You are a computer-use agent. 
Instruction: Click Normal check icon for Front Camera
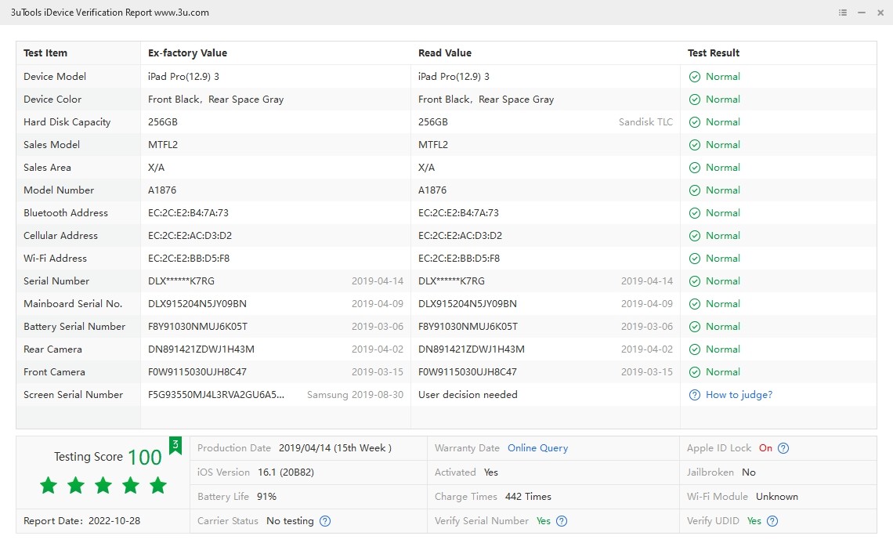[x=694, y=372]
